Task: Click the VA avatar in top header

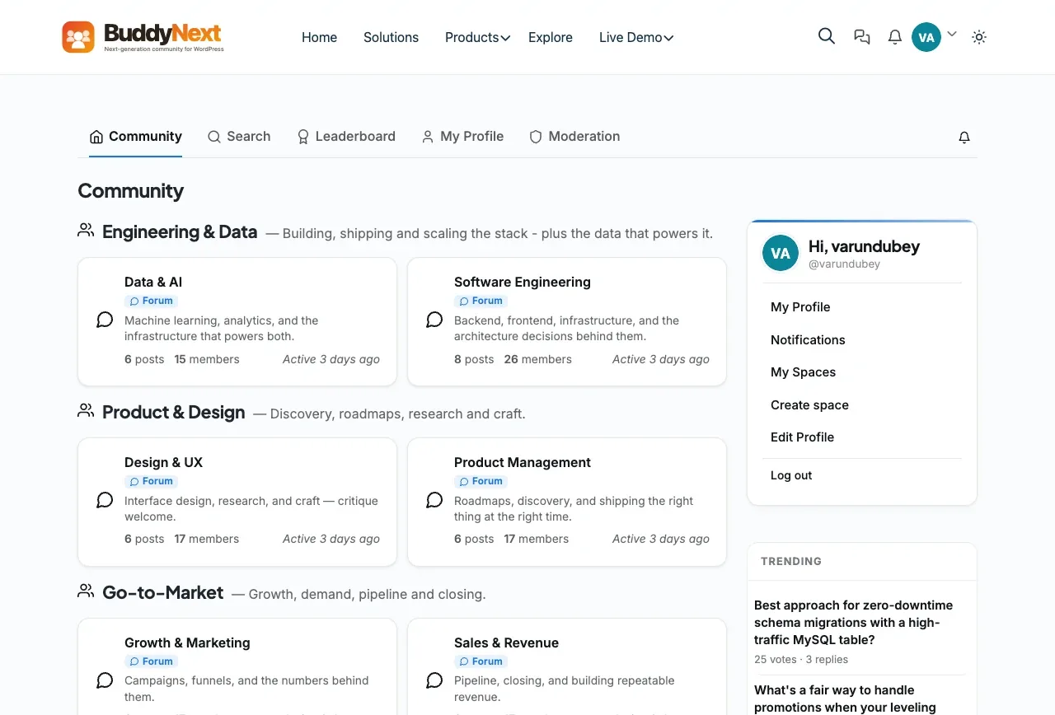Action: [x=926, y=37]
